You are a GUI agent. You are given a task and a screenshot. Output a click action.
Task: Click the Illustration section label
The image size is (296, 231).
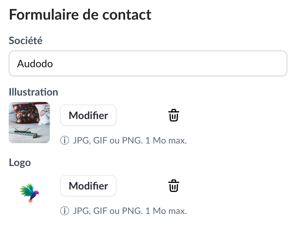pos(33,92)
